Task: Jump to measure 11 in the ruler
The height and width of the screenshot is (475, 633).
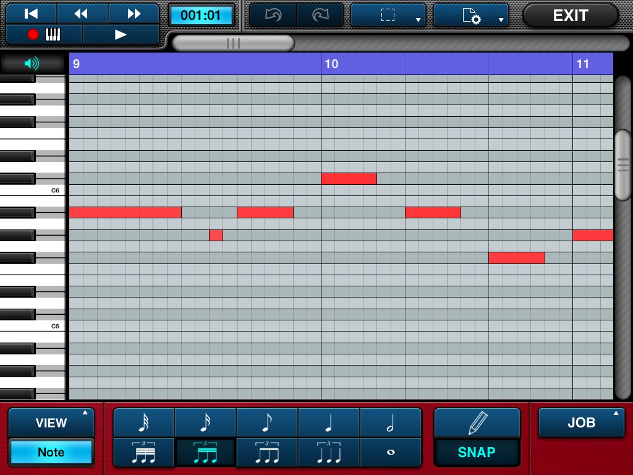Action: pyautogui.click(x=582, y=64)
